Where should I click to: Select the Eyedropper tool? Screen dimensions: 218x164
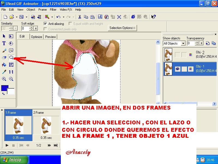[4, 72]
